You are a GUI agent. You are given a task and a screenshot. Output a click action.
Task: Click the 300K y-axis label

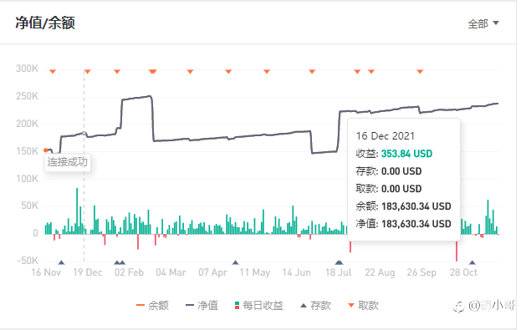pos(28,69)
